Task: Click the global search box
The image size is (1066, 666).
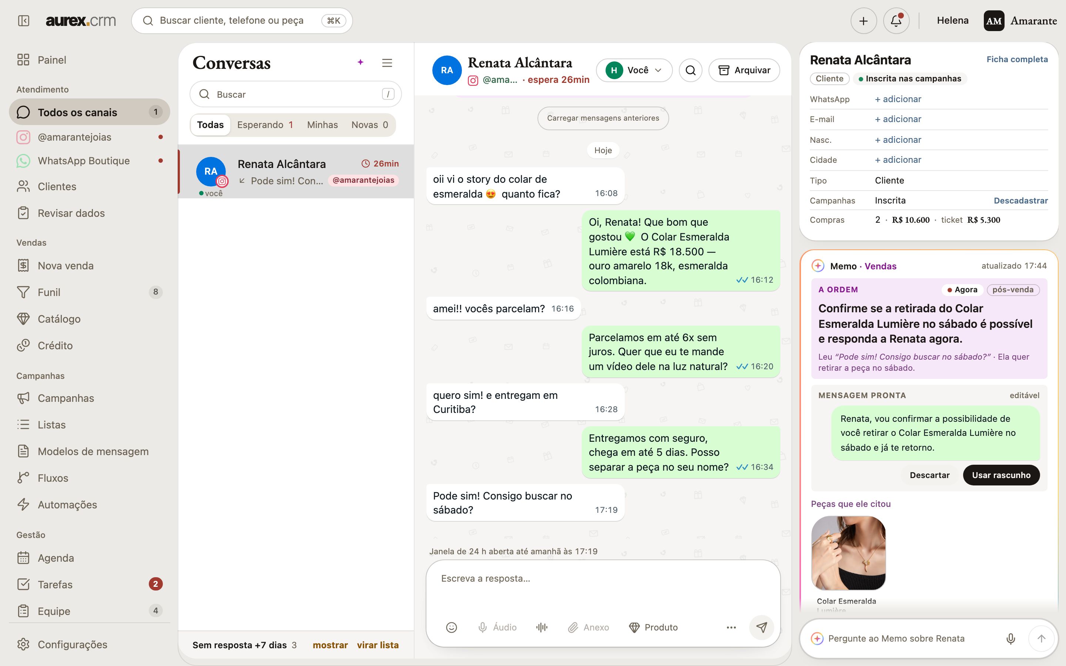Action: click(x=242, y=21)
